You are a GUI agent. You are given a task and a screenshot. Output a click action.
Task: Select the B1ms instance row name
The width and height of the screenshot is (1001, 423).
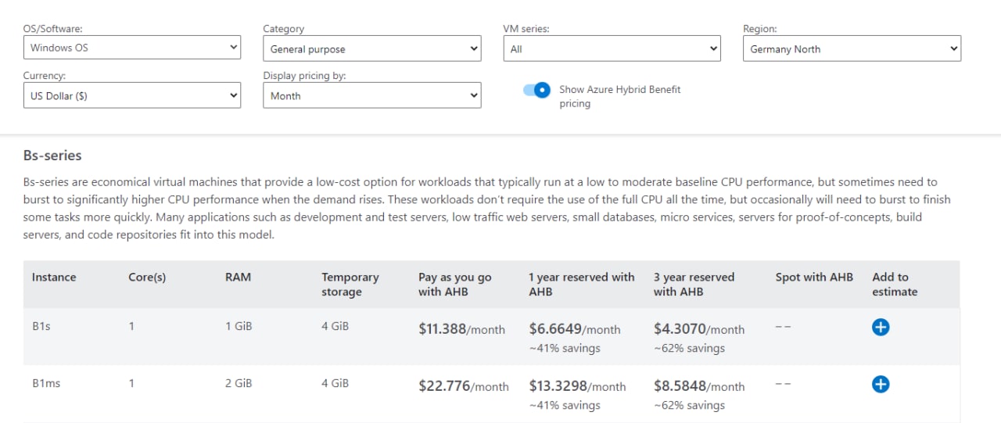click(46, 383)
